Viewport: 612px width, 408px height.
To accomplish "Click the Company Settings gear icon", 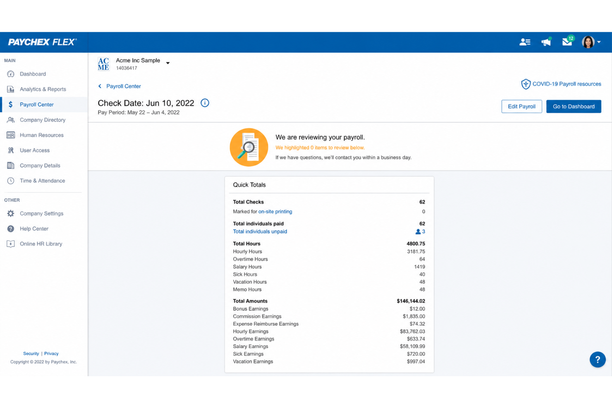I will click(x=11, y=213).
